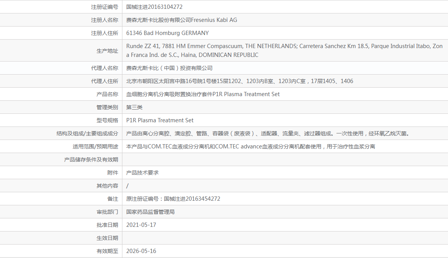Viewport: 448px width, 258px height.
Task: Select address 61346 Bad Homburg GERMANY
Action: pyautogui.click(x=167, y=33)
